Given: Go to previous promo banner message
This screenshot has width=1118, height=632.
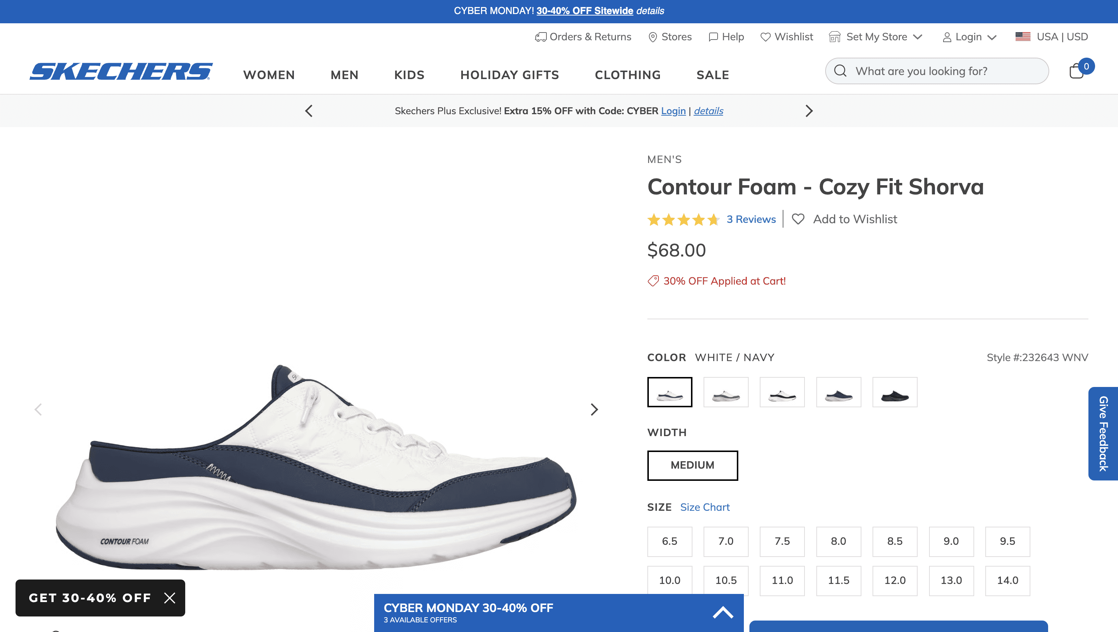Looking at the screenshot, I should coord(309,111).
